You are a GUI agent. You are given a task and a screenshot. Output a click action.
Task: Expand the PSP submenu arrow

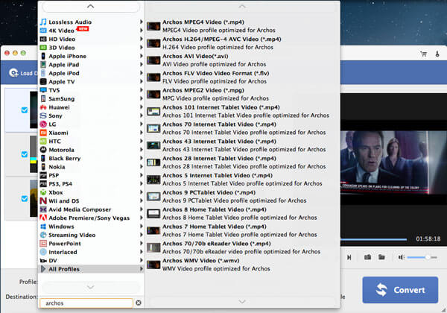(x=141, y=175)
